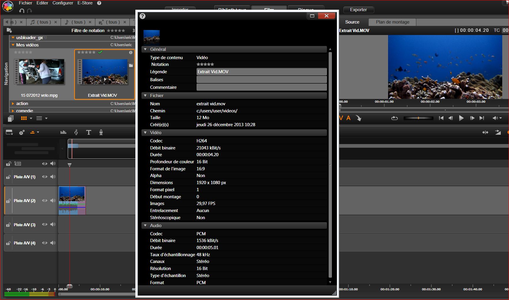Click the undo arrow icon
The height and width of the screenshot is (300, 509).
(21, 11)
